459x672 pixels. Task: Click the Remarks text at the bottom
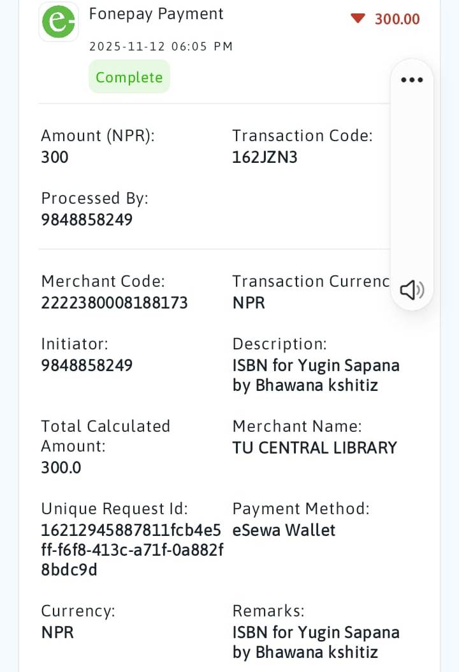point(316,643)
